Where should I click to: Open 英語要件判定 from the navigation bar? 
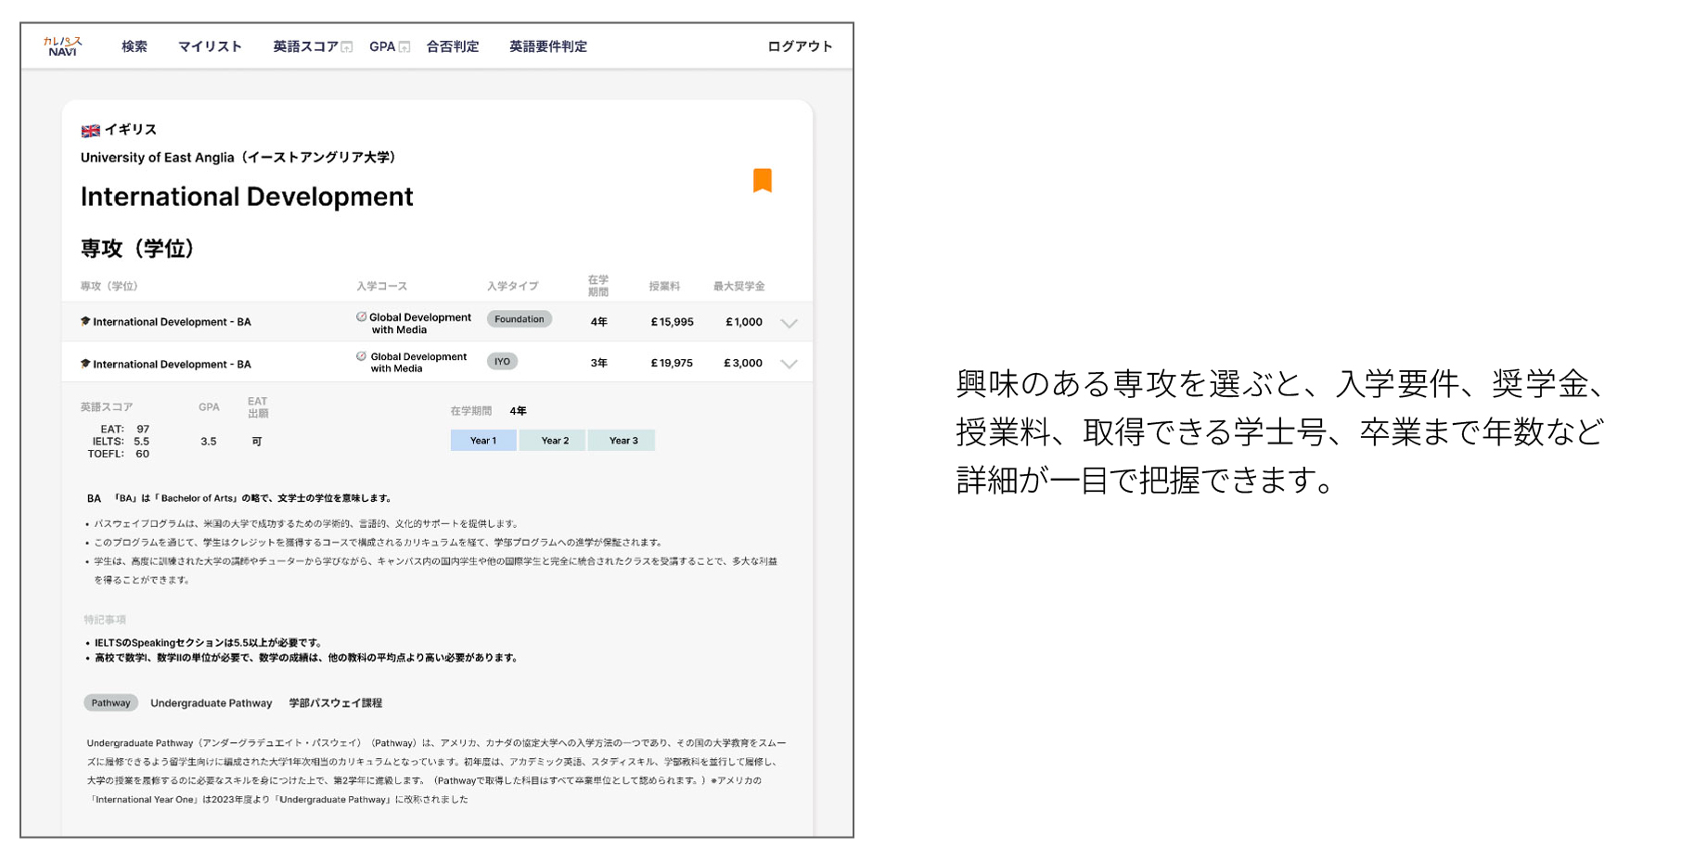click(547, 46)
